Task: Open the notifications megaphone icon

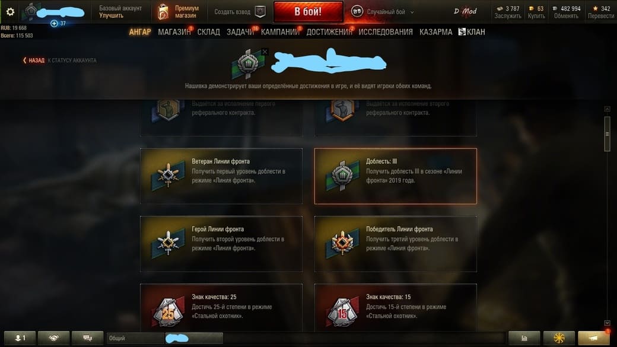Action: click(x=593, y=338)
